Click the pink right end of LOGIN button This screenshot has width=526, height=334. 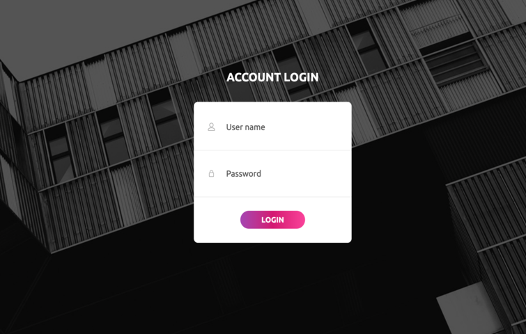click(297, 220)
